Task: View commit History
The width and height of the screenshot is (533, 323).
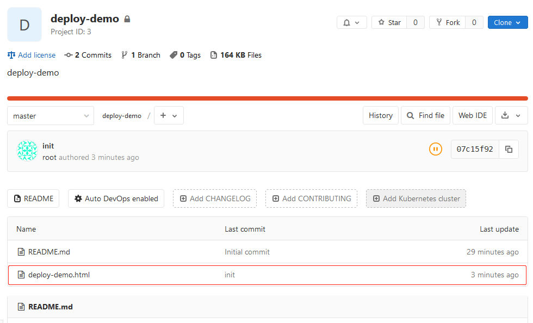Action: [x=380, y=116]
